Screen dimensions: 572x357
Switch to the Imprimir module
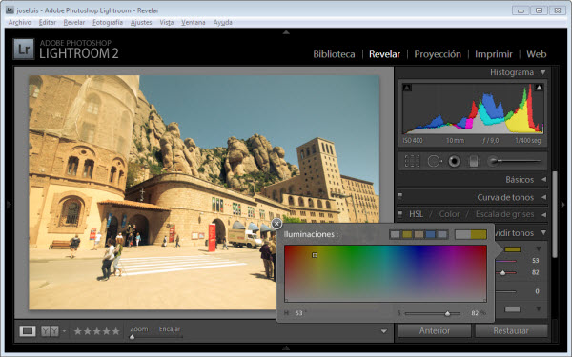point(494,54)
